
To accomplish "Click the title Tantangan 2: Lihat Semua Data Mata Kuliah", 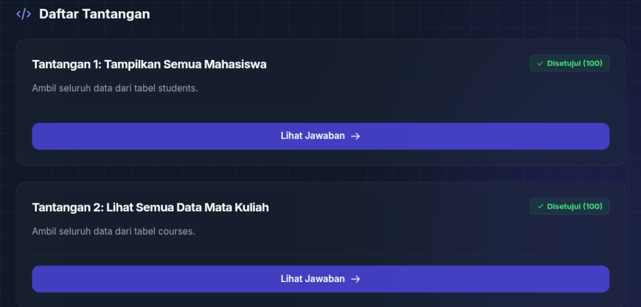I will 150,208.
